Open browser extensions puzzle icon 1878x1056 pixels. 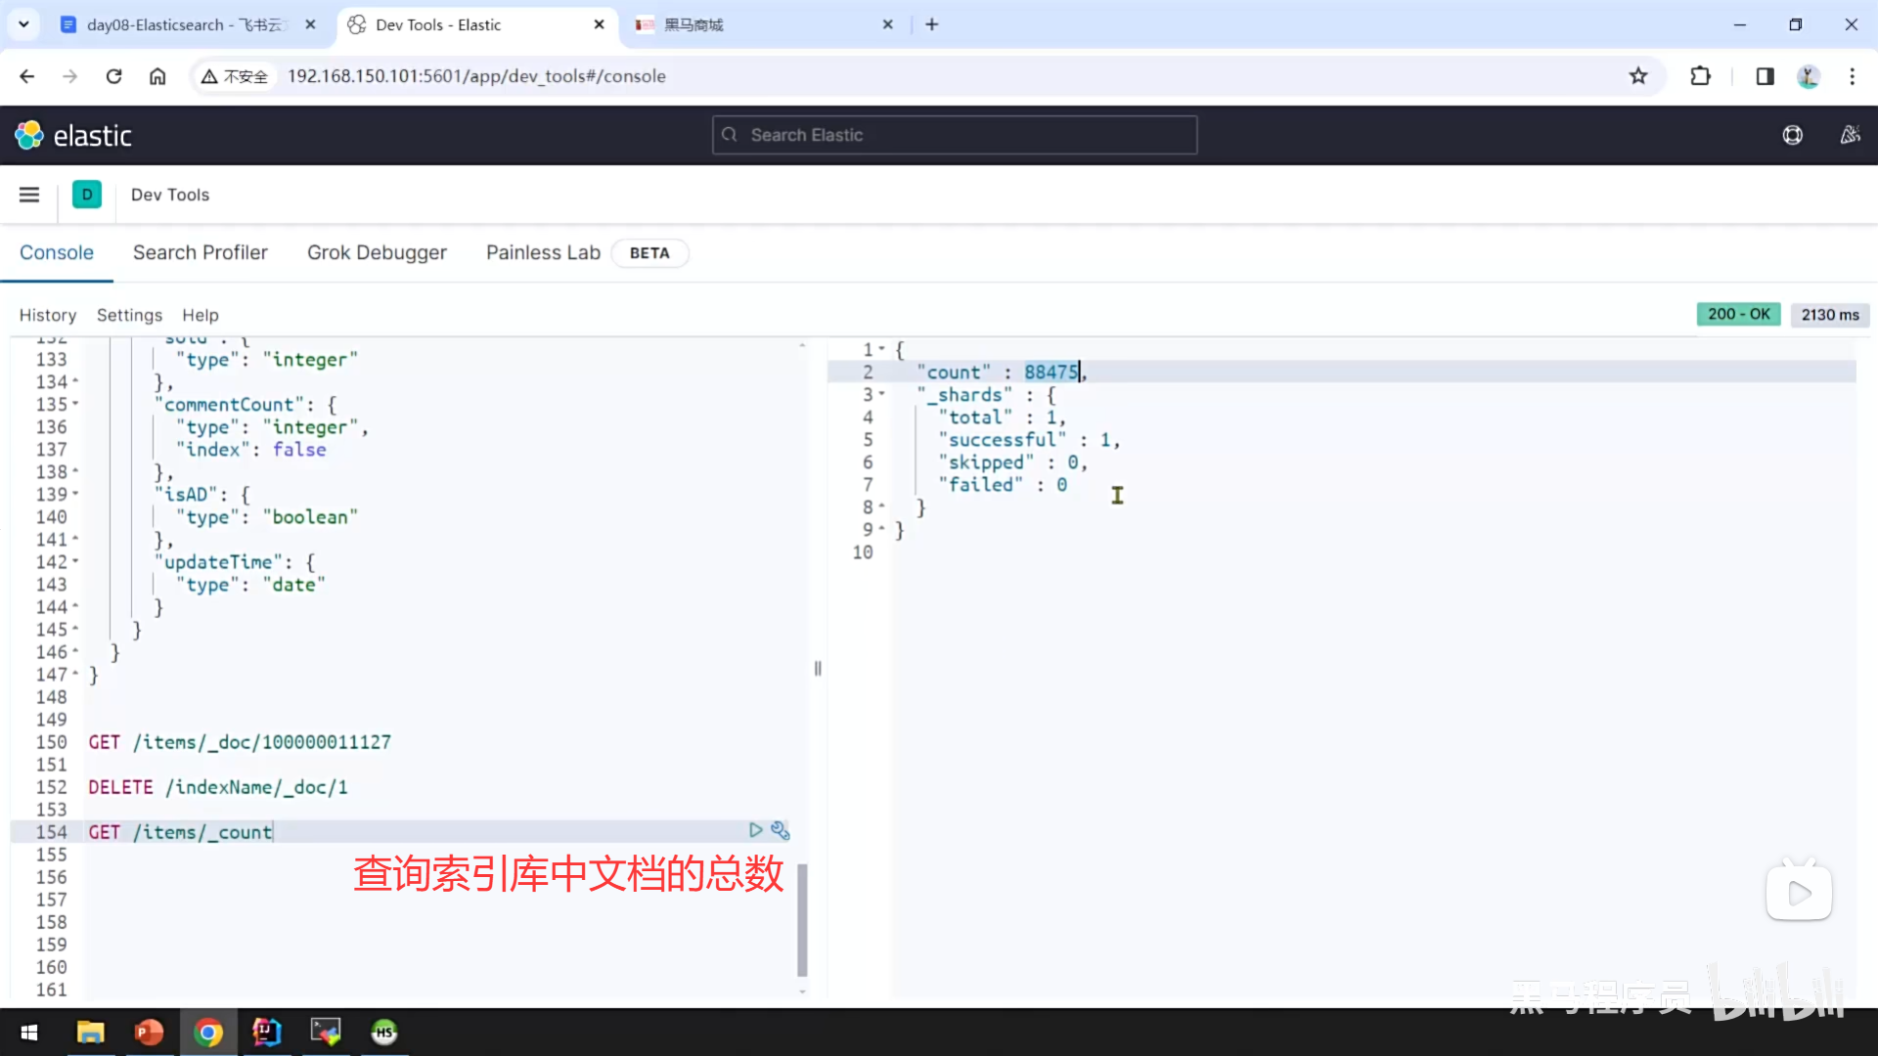pos(1701,76)
